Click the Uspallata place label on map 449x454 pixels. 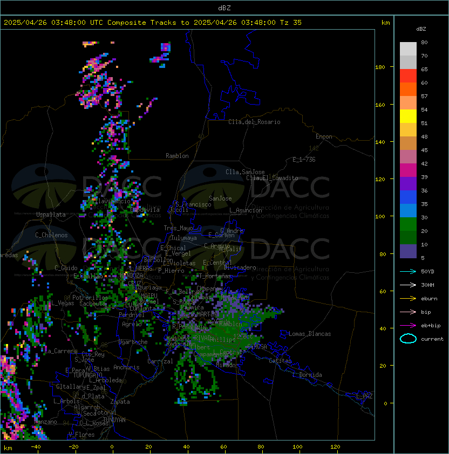click(51, 215)
